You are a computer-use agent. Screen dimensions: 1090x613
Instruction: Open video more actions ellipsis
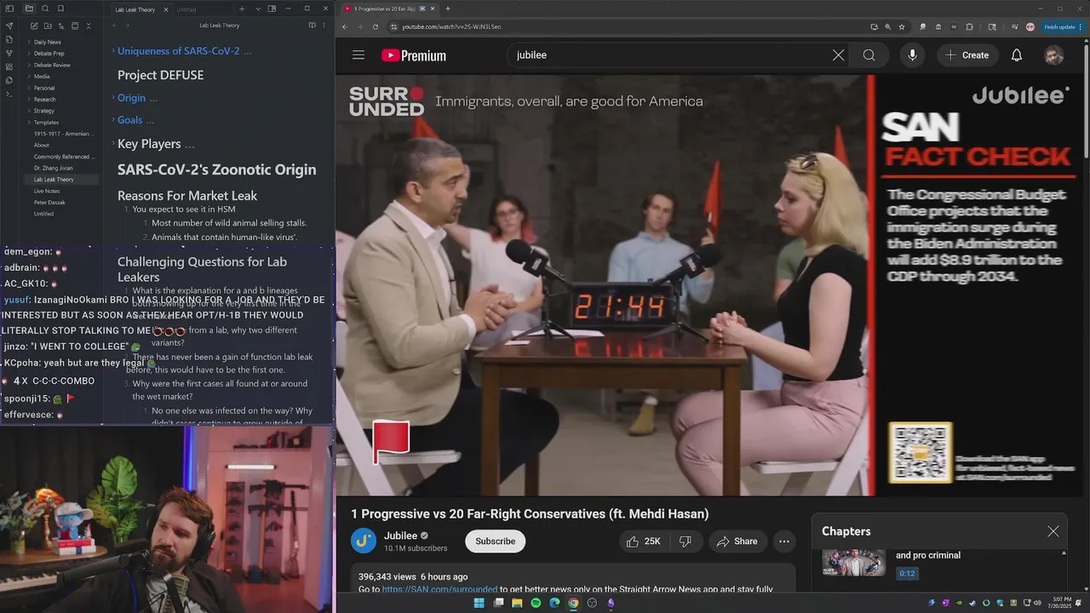[x=784, y=541]
